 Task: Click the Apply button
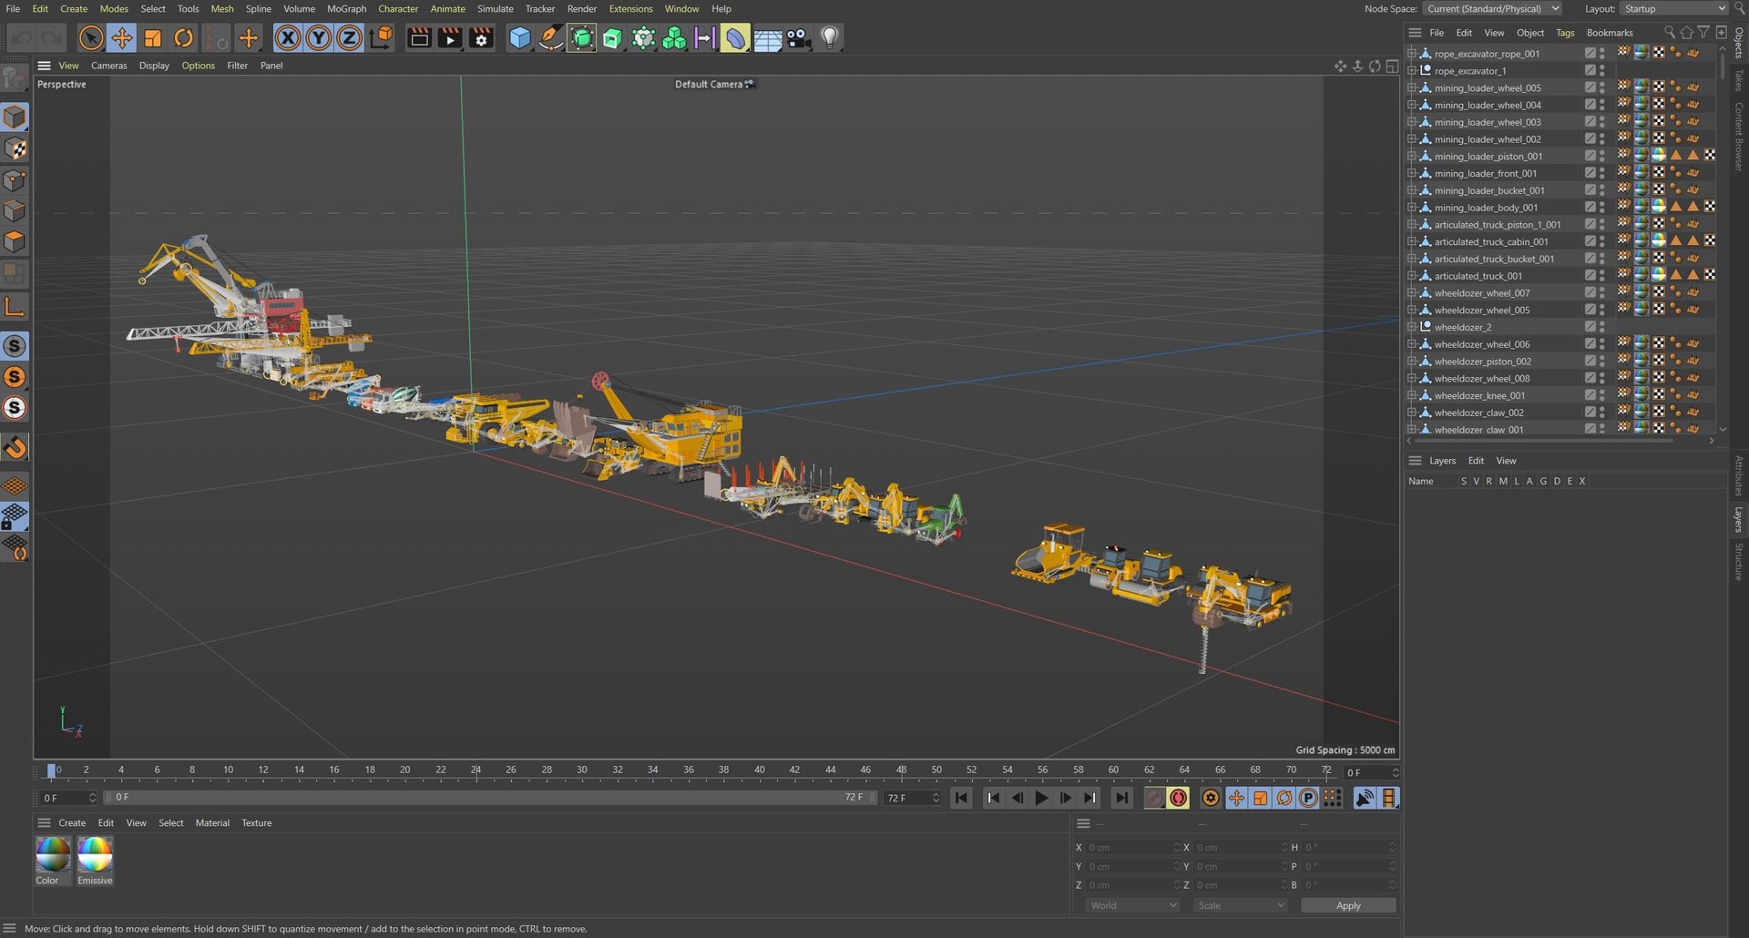click(1348, 905)
